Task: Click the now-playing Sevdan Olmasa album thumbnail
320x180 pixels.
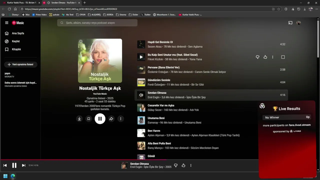Action: click(124, 165)
